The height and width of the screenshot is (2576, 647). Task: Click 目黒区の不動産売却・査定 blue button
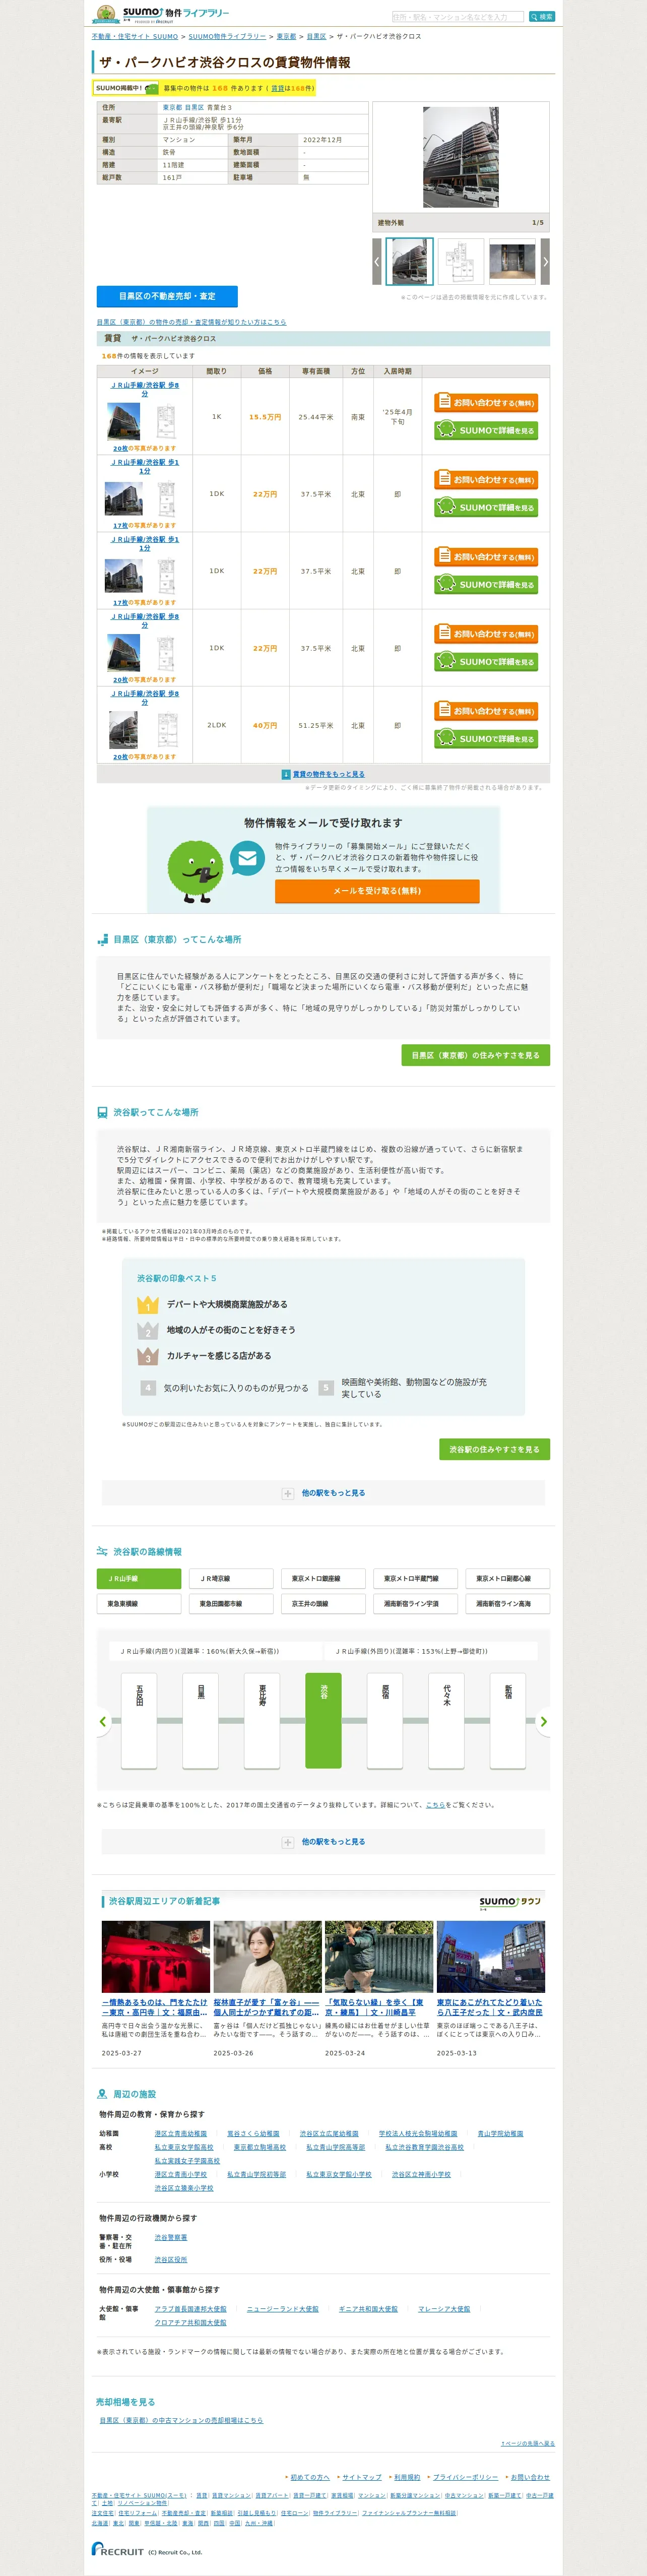coord(167,296)
